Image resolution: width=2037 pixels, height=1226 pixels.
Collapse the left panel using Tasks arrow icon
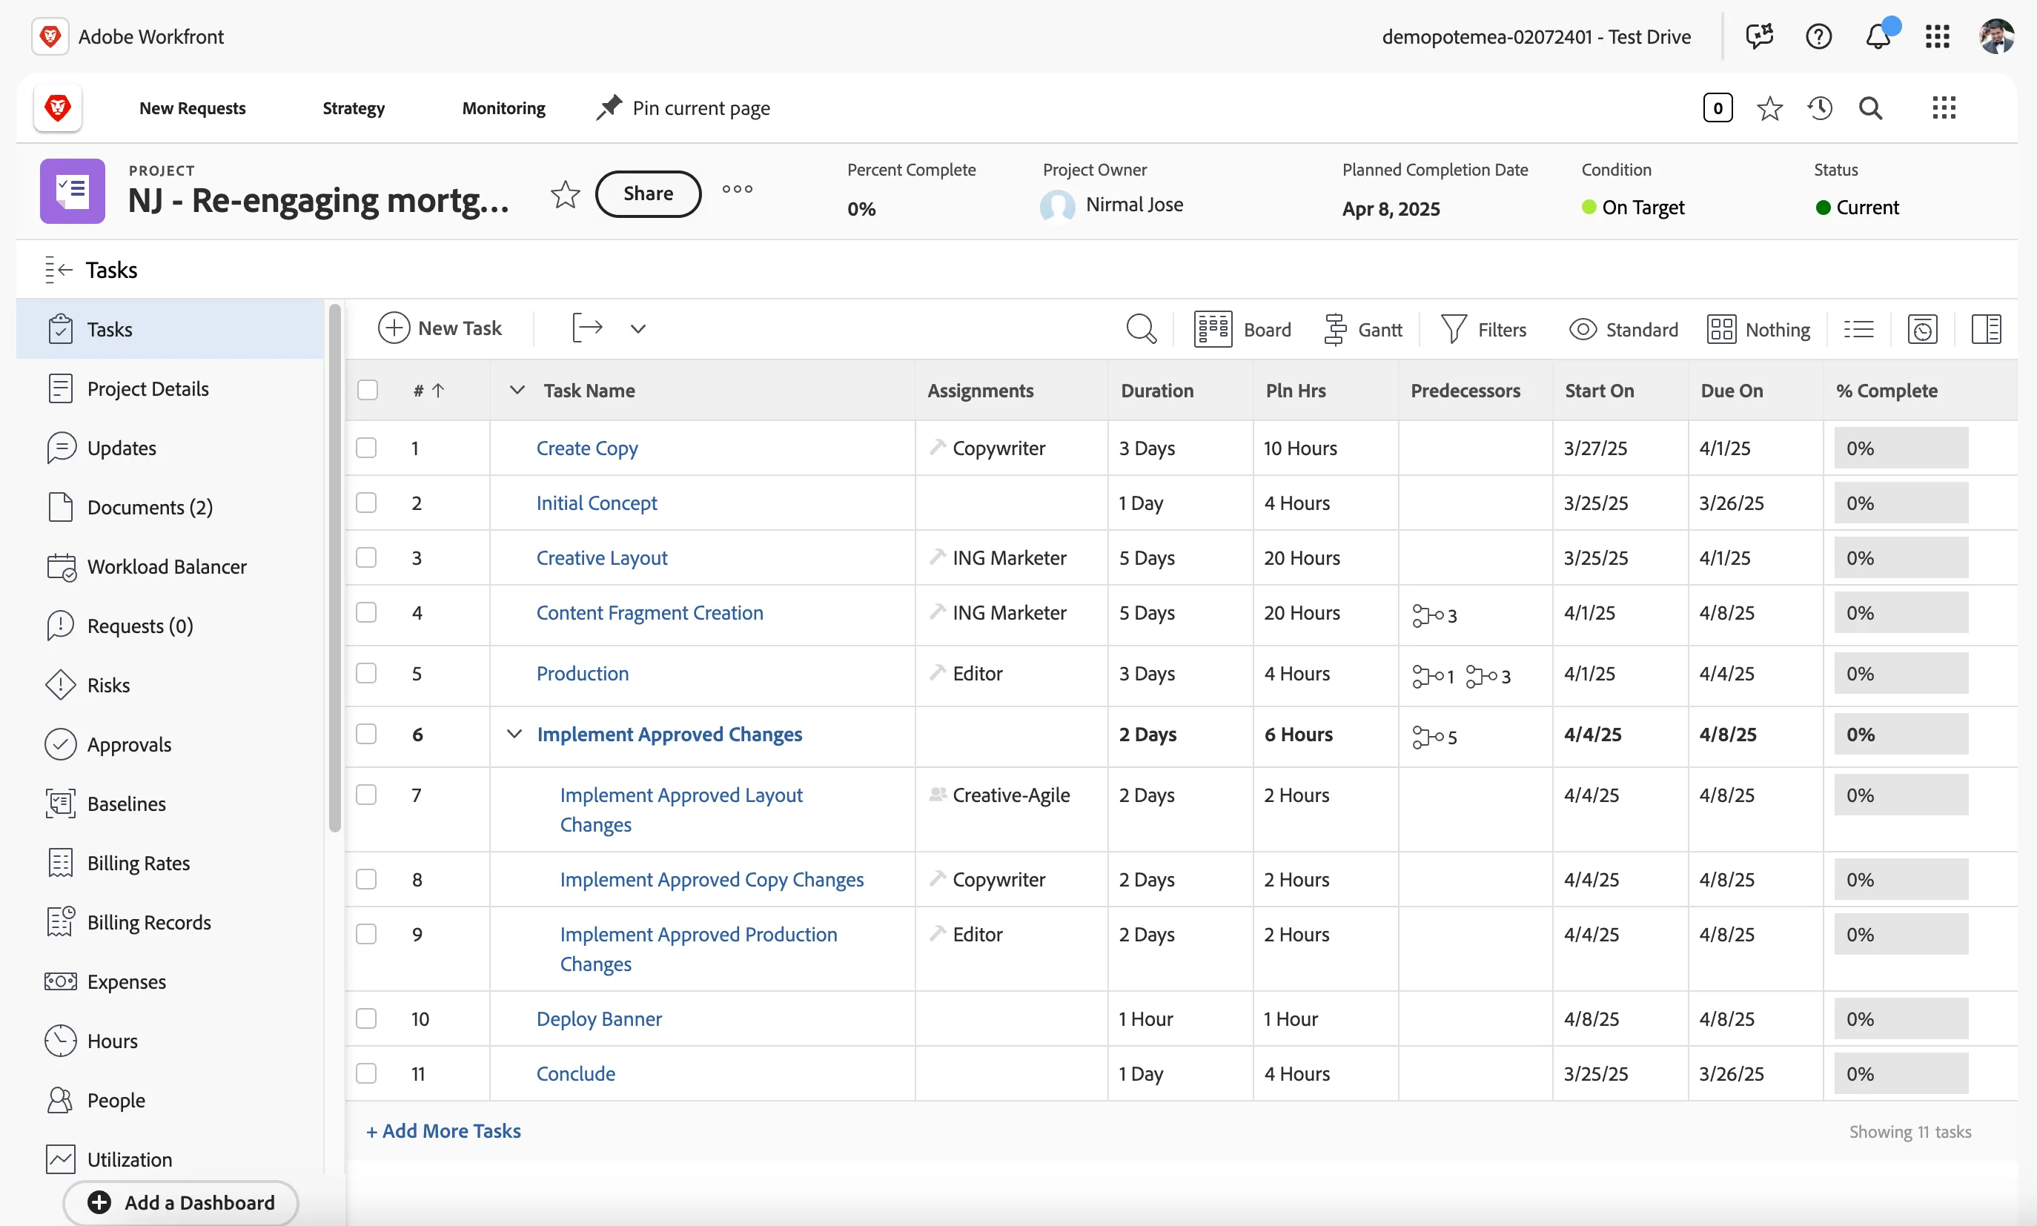pos(59,270)
